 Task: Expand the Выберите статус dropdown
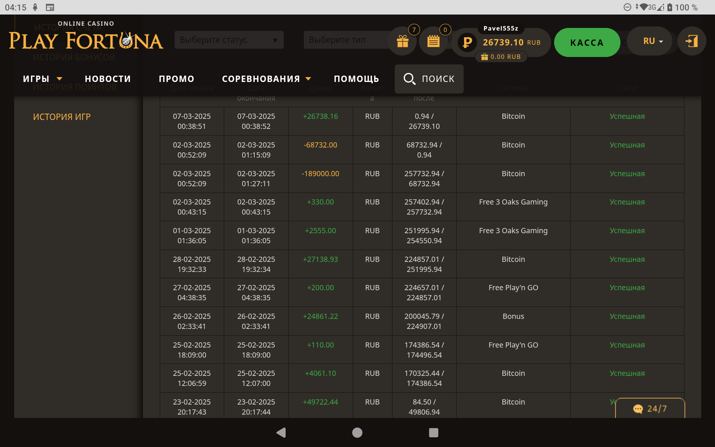click(x=229, y=40)
